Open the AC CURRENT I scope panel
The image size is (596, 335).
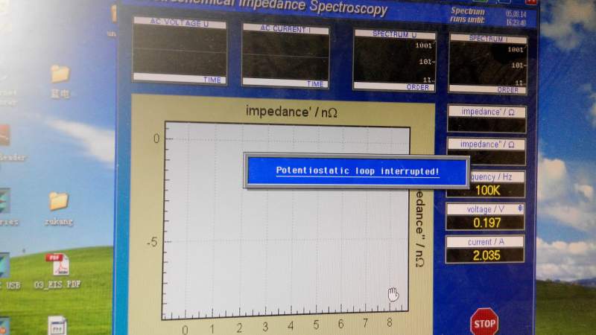[285, 55]
